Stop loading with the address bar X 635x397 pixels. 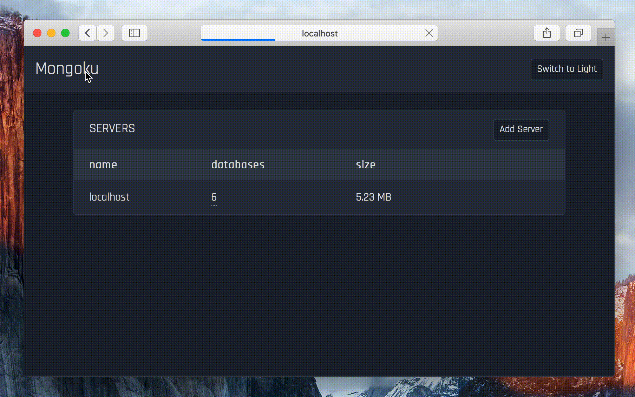(429, 33)
